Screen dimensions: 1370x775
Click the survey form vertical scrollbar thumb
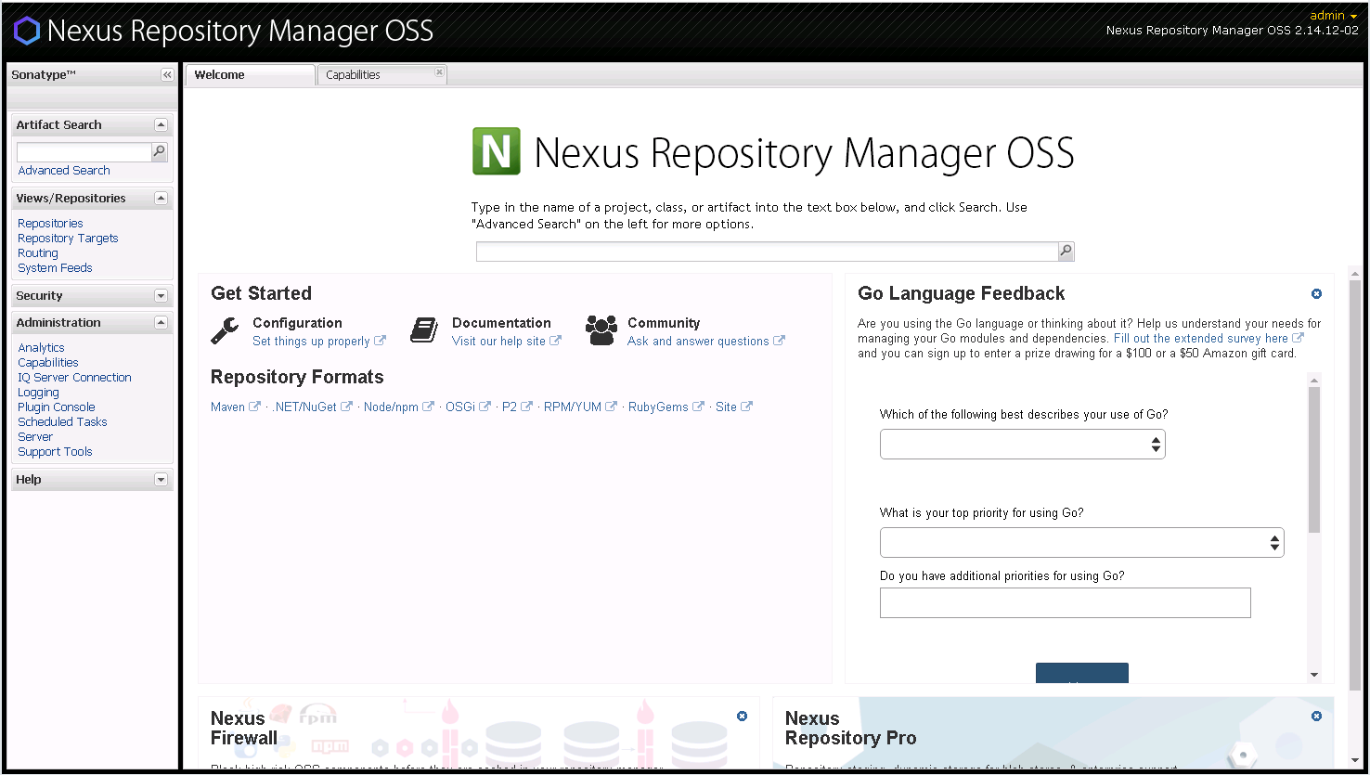[1313, 459]
